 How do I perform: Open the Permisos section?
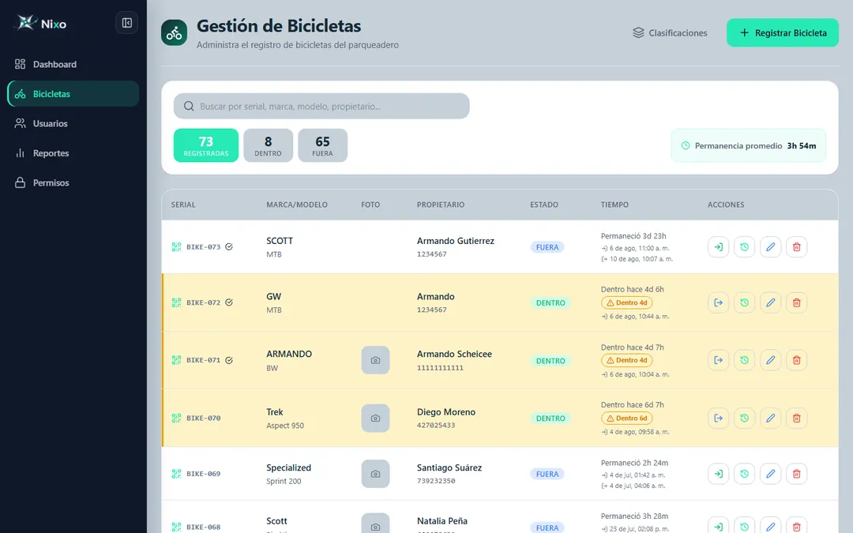point(73,182)
